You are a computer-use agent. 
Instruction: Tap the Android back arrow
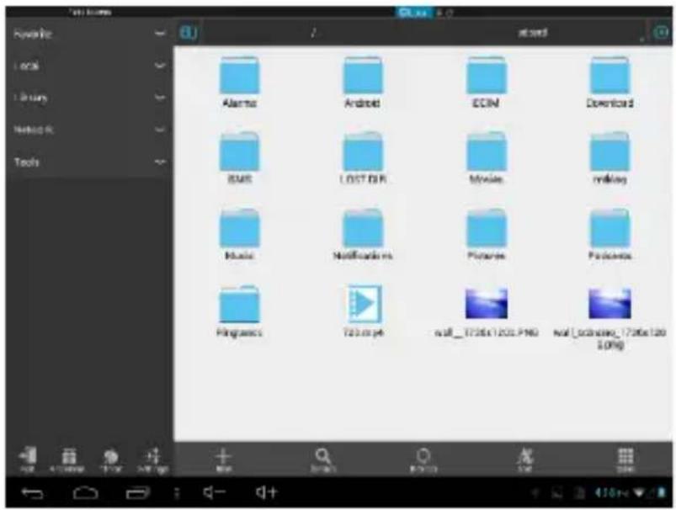click(x=32, y=492)
